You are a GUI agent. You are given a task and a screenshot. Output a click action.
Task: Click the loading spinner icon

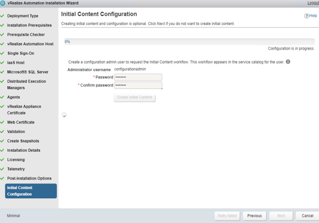click(x=64, y=115)
